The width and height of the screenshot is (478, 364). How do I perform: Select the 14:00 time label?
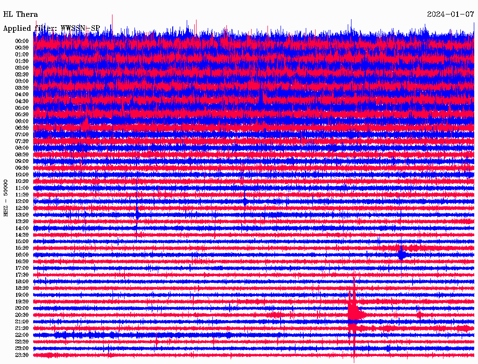pyautogui.click(x=22, y=228)
